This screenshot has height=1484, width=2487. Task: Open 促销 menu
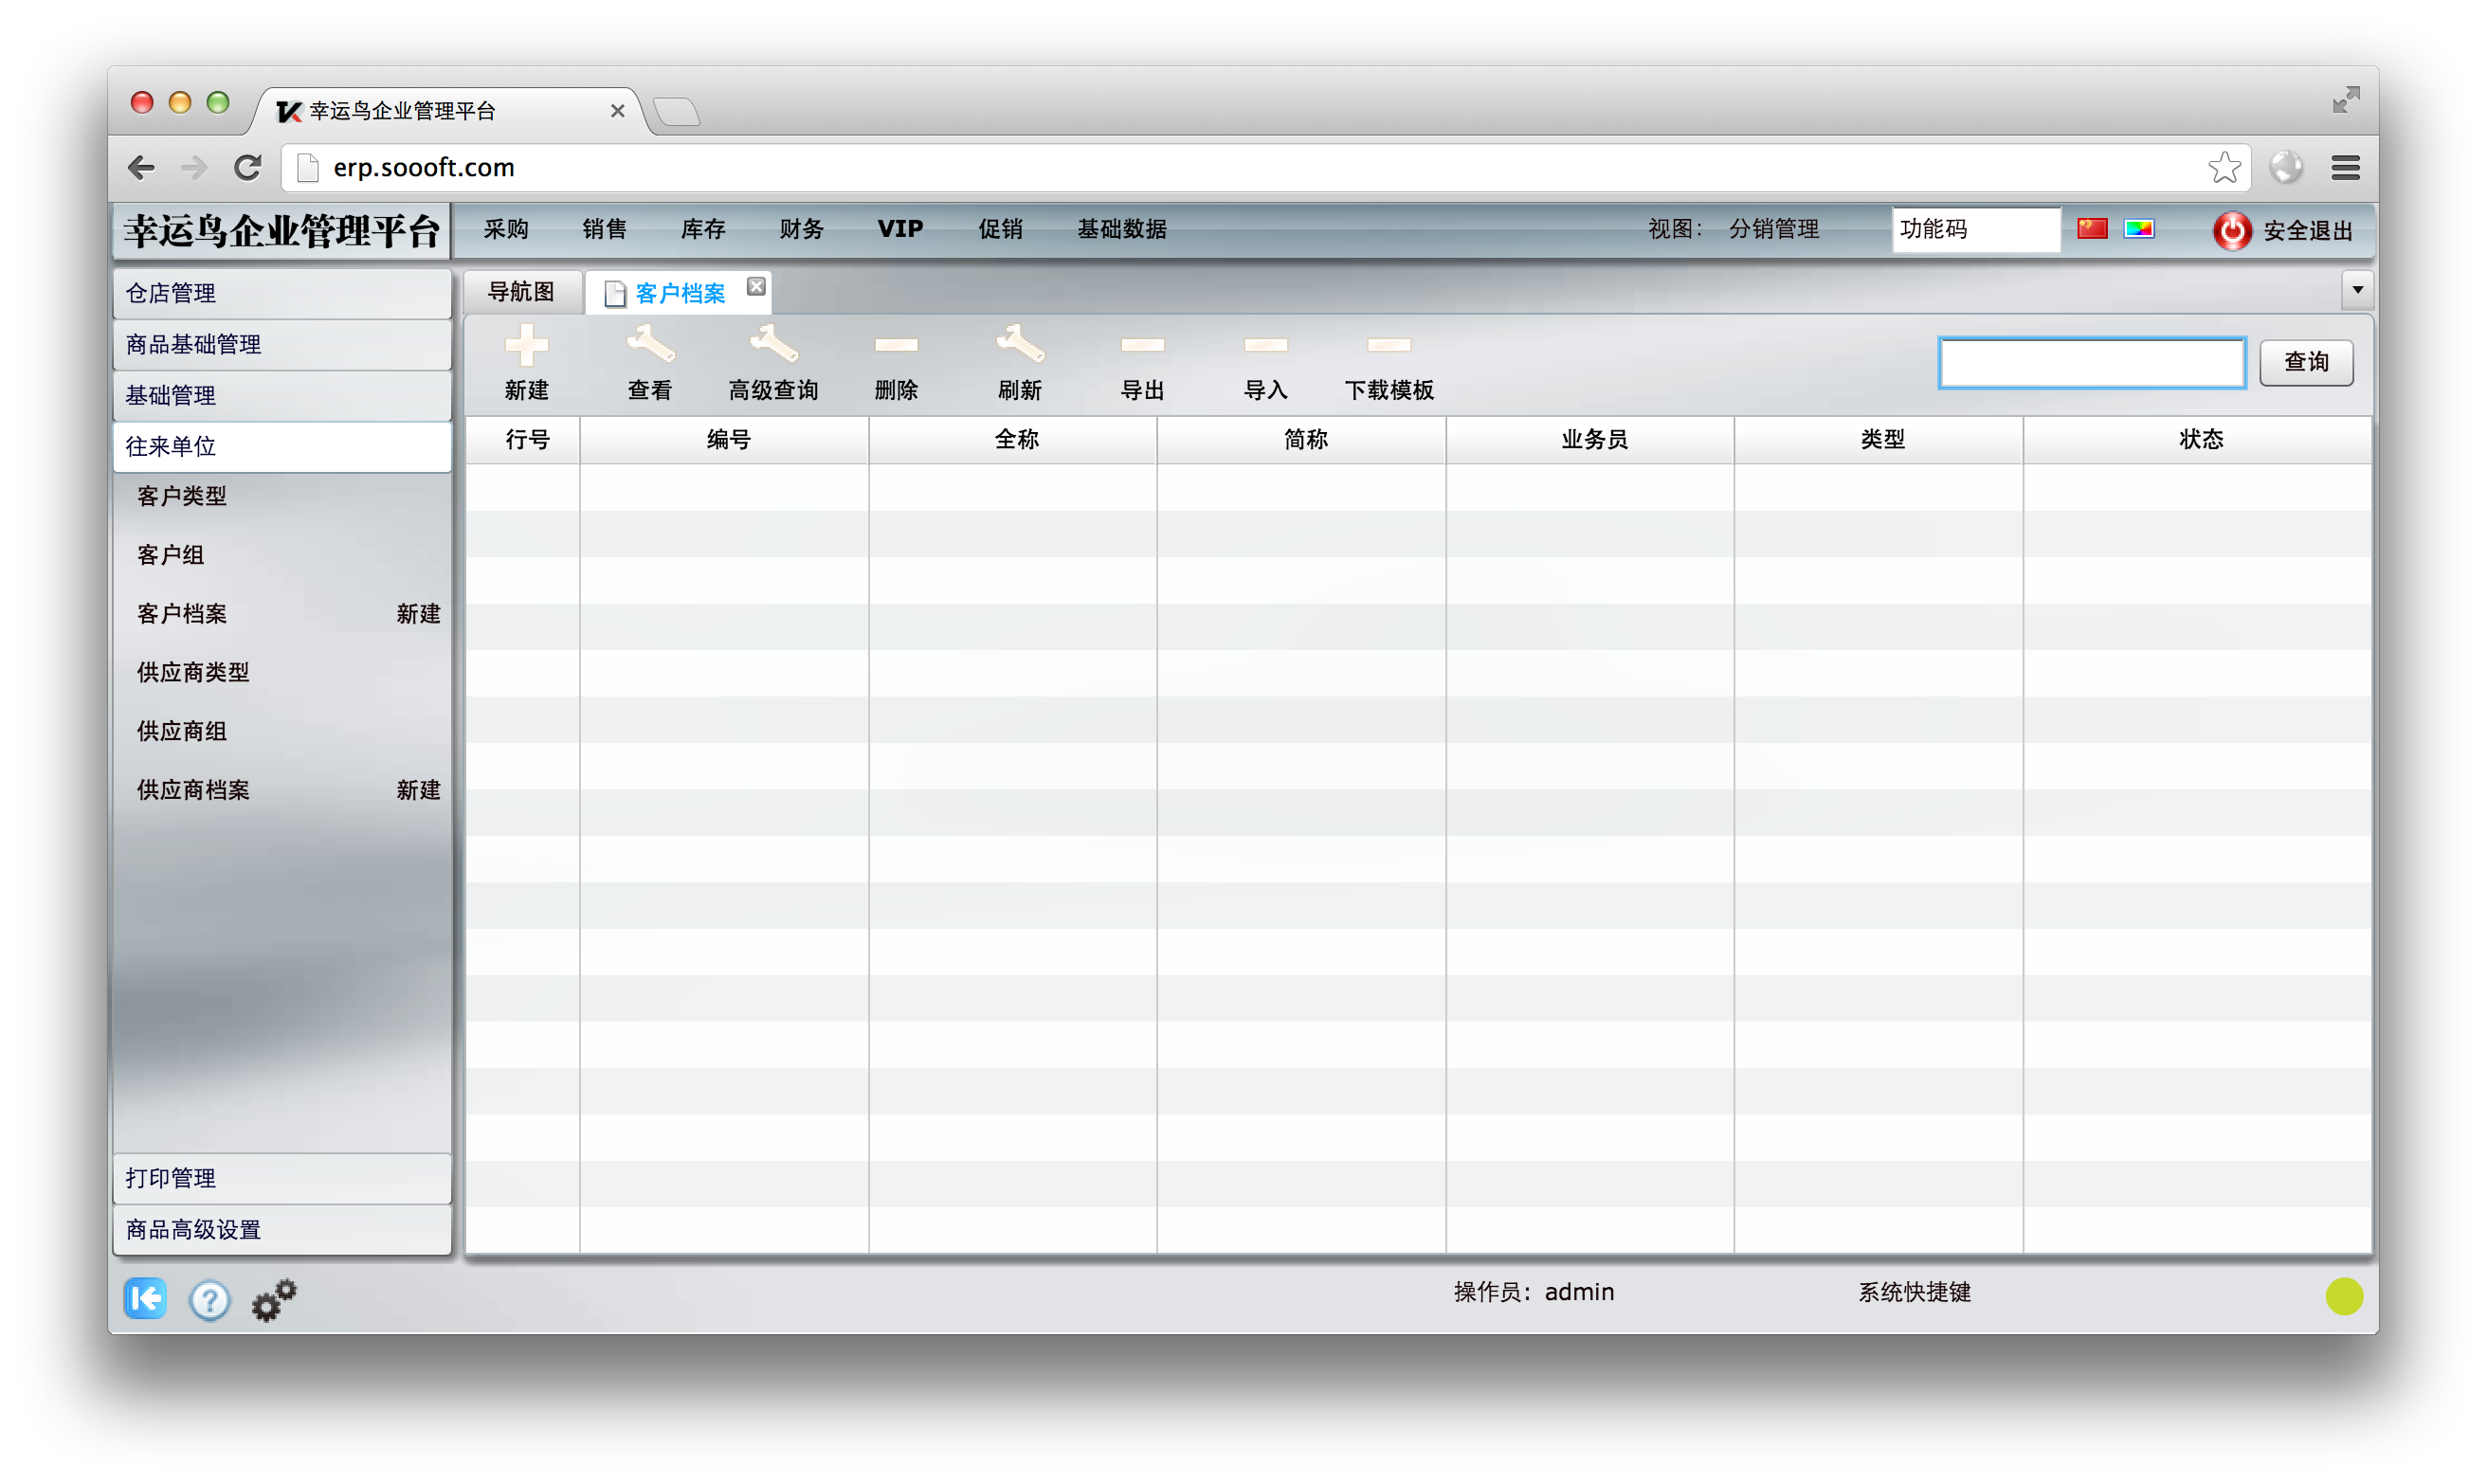coord(1000,229)
